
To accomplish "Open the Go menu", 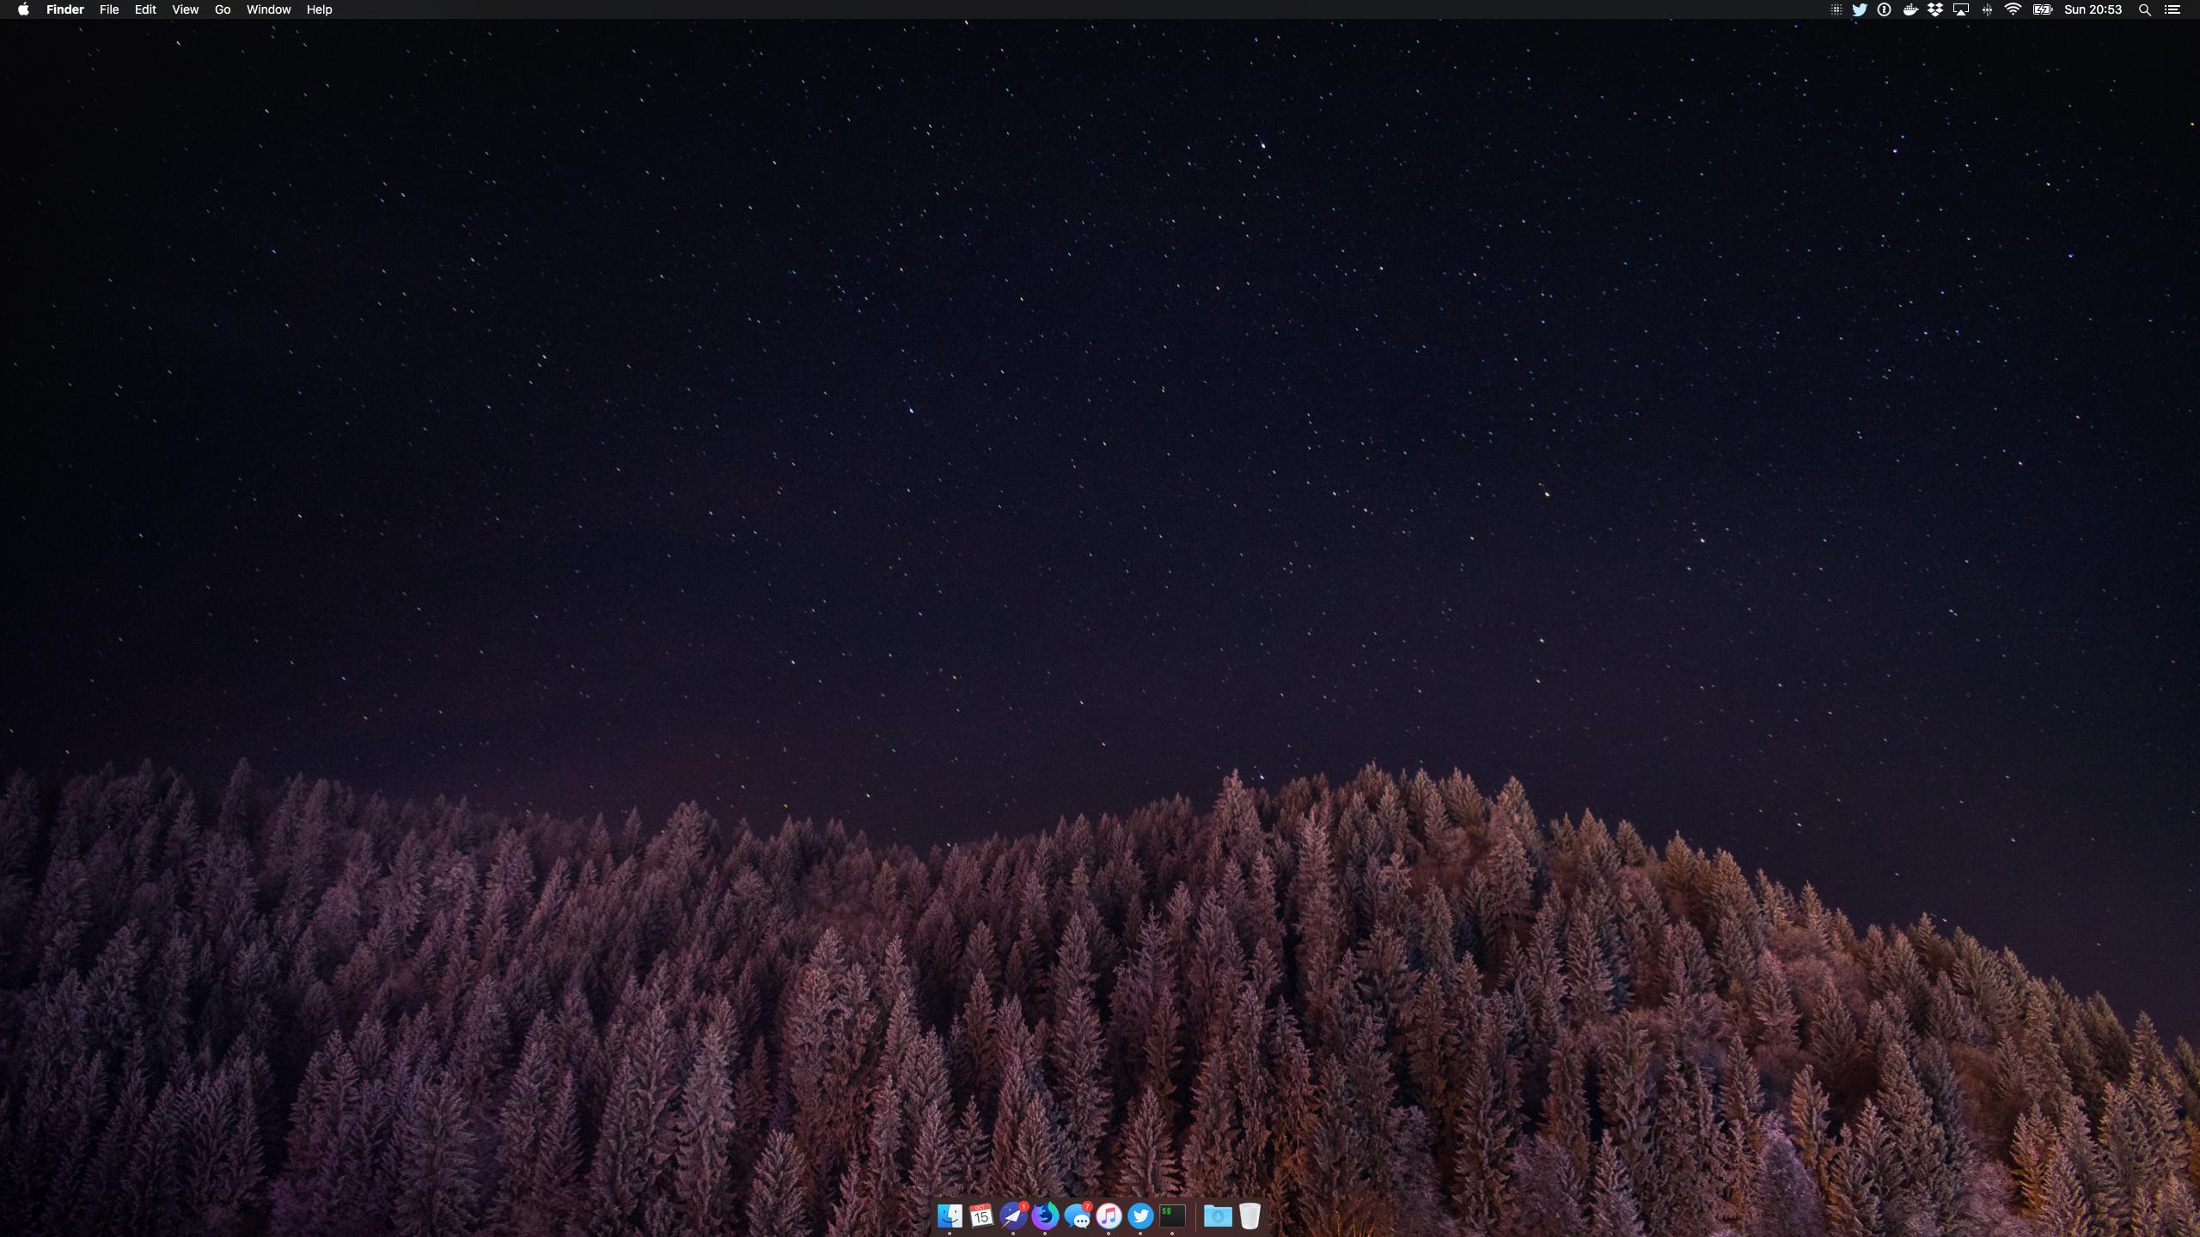I will tap(223, 9).
